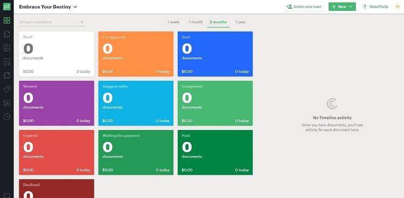The image size is (404, 198).
Task: Open the New button dropdown arrow
Action: [x=351, y=6]
